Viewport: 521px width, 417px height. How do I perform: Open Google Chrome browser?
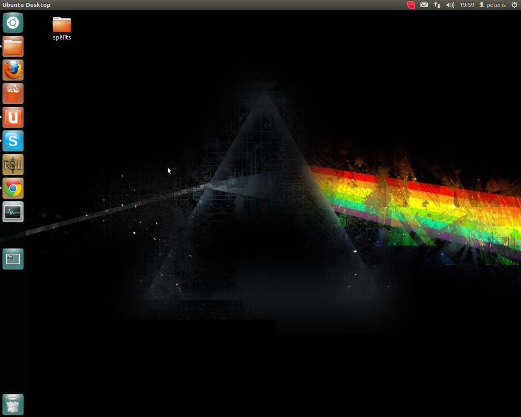(x=13, y=188)
